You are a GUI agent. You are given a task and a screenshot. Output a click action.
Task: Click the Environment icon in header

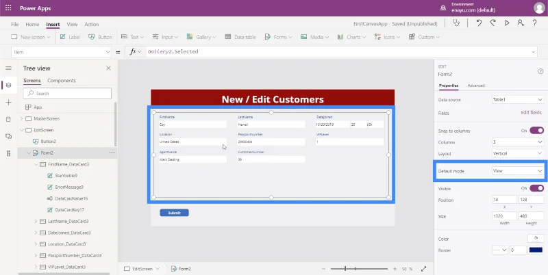coord(443,8)
